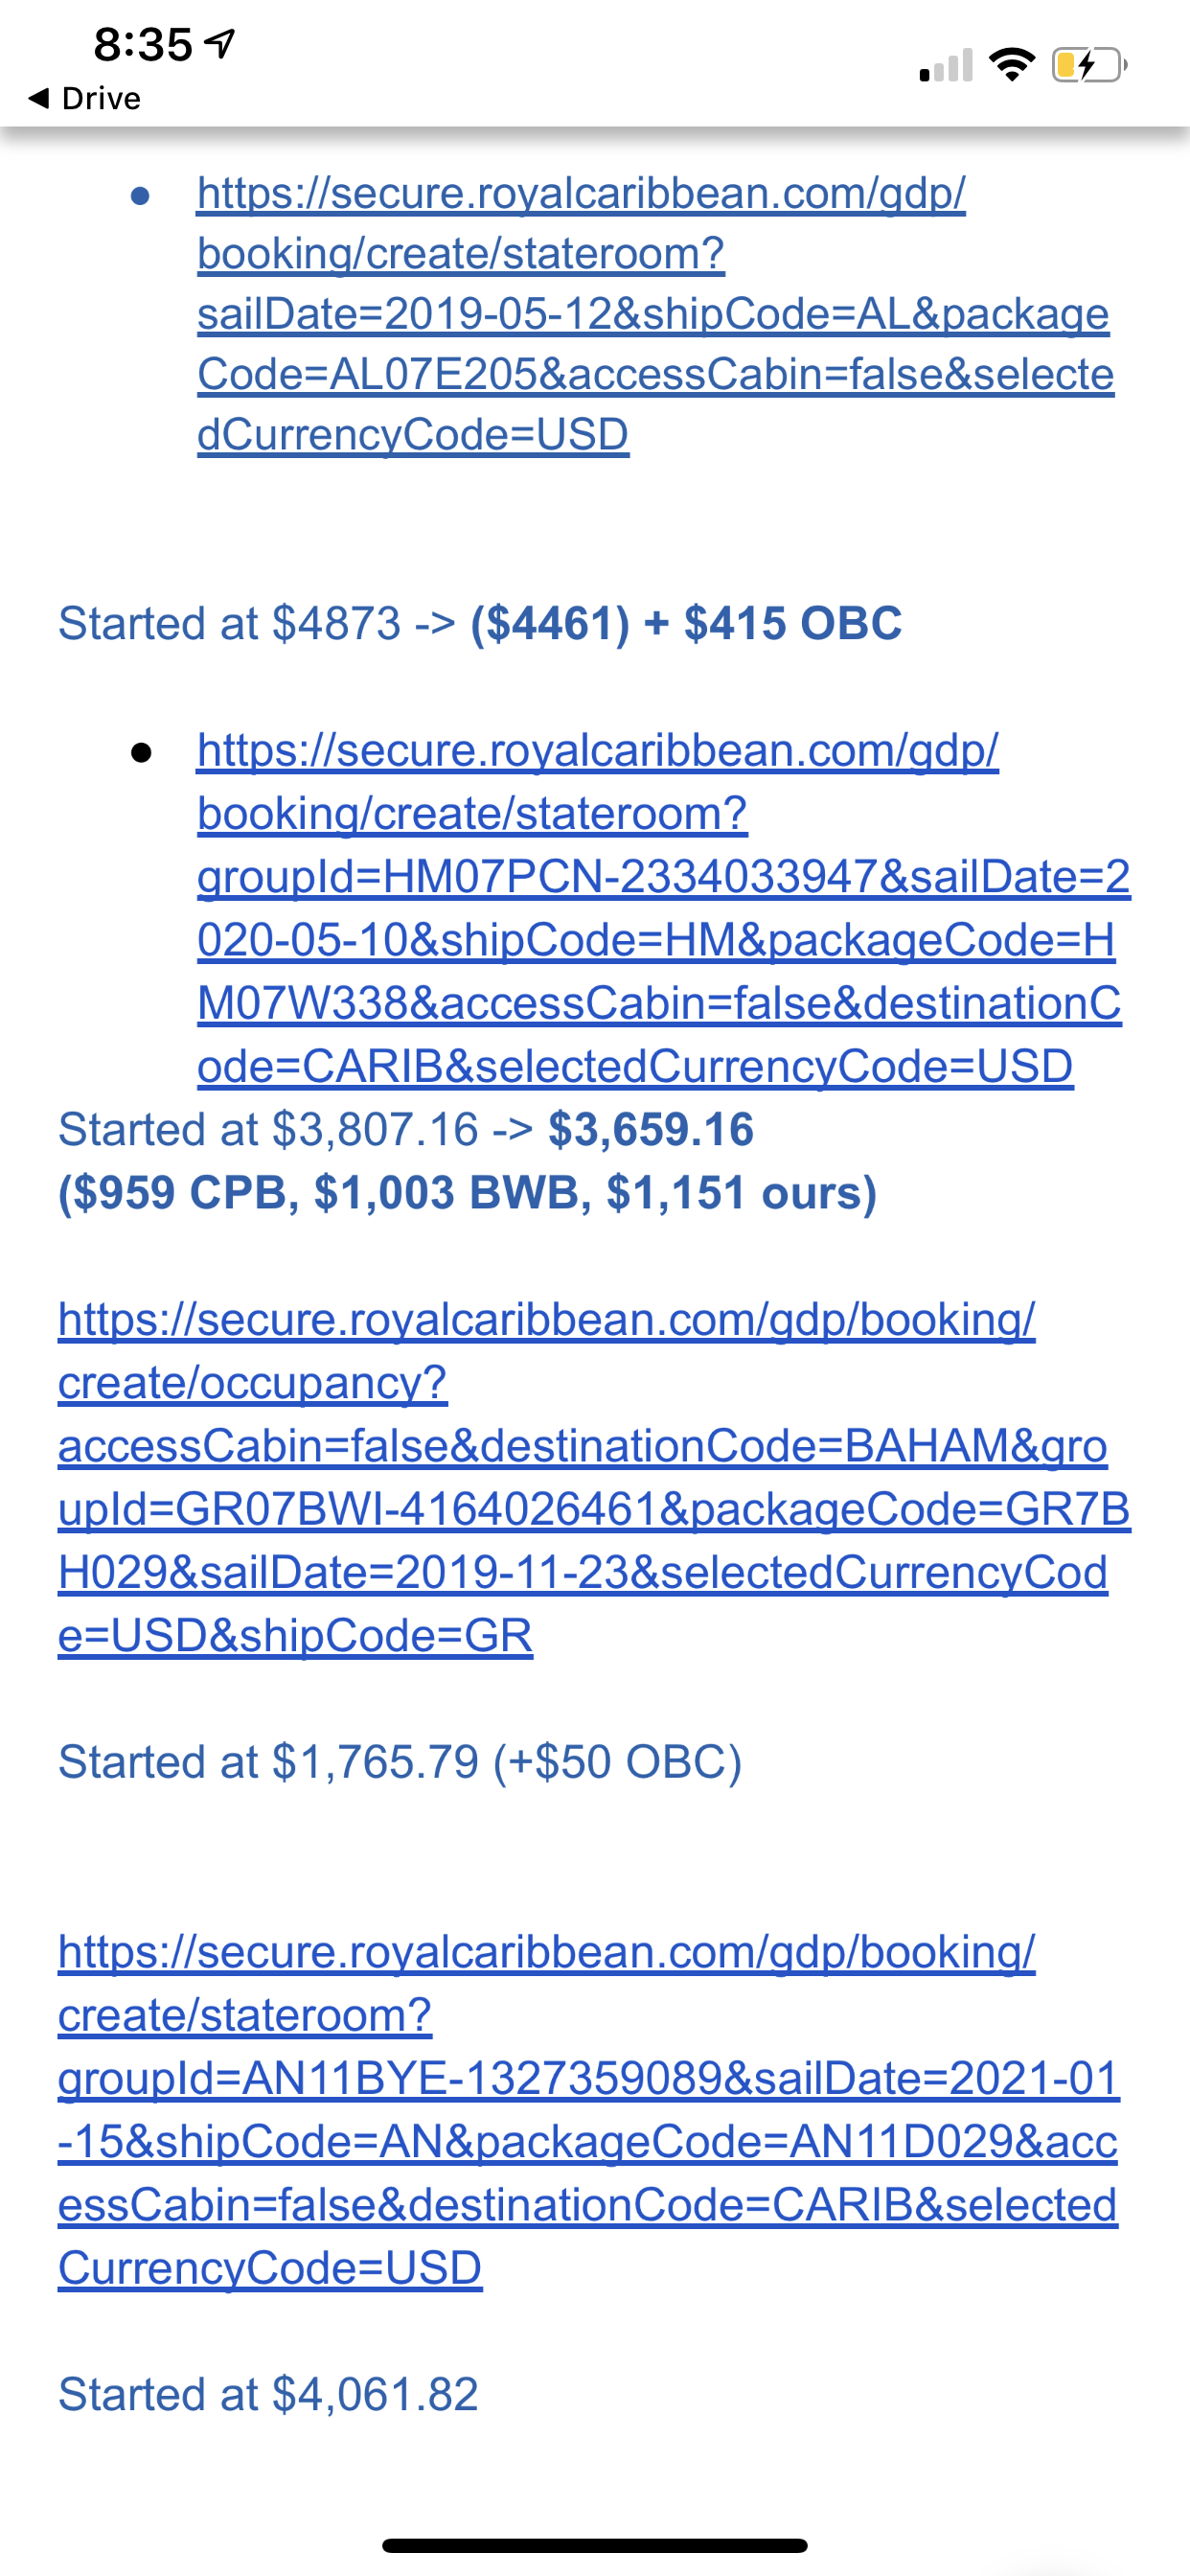This screenshot has width=1190, height=2576.
Task: Open the BAHAM occupancy booking link
Action: (x=594, y=1477)
